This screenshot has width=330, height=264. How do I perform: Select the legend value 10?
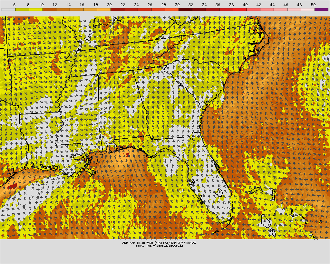(41, 5)
